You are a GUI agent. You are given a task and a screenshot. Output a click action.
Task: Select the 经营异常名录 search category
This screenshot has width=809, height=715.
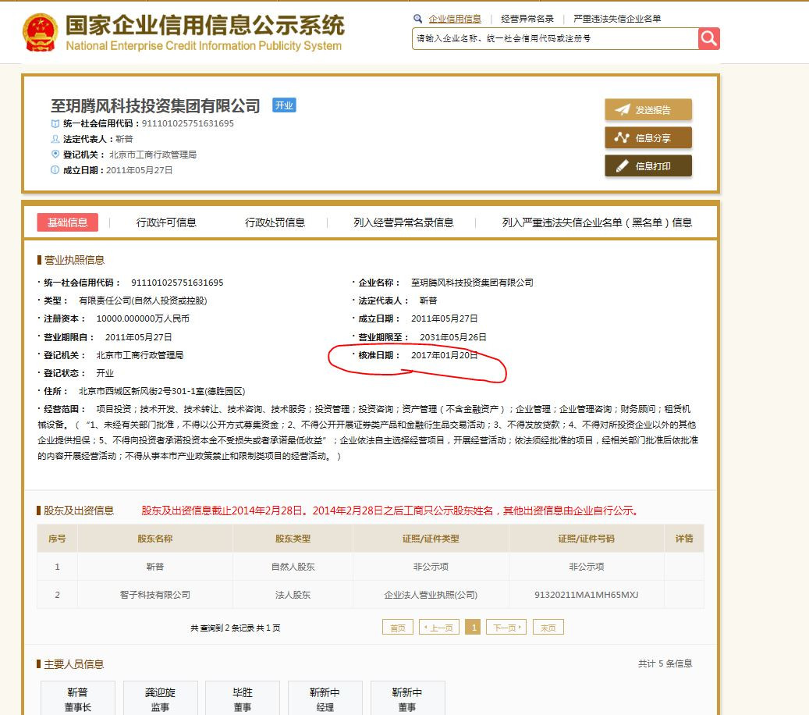(527, 19)
